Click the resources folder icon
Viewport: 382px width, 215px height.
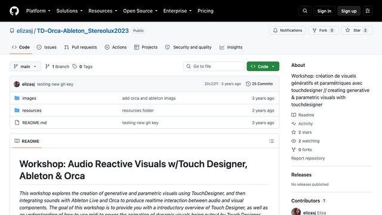coord(17,110)
